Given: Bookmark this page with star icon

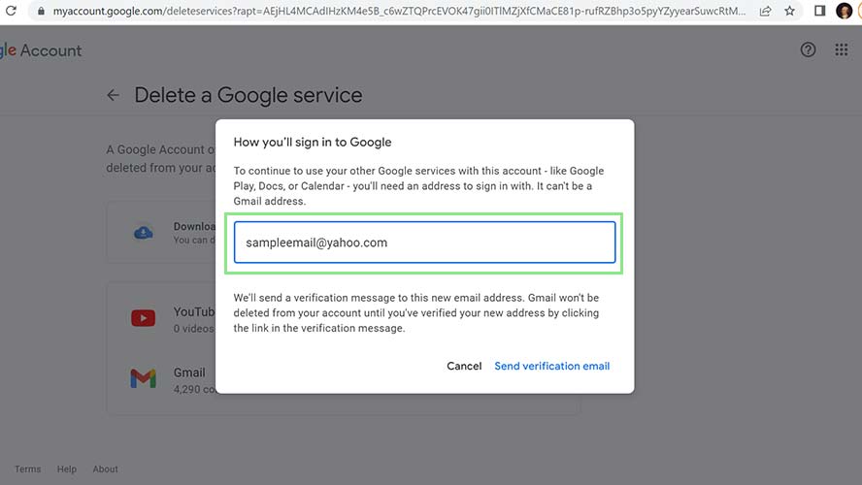Looking at the screenshot, I should point(790,11).
